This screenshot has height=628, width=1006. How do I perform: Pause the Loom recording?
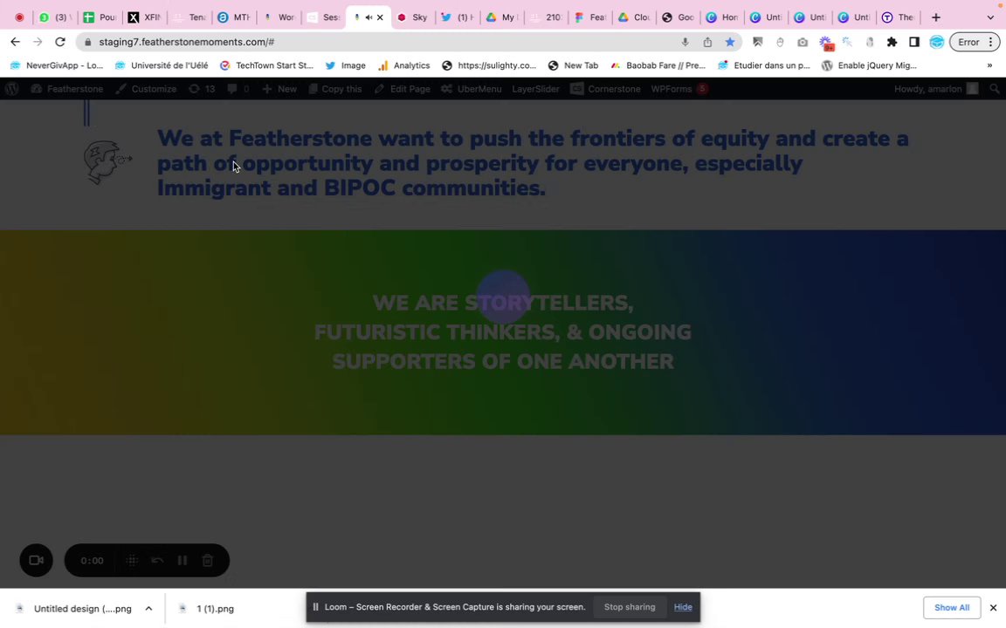[x=183, y=560]
